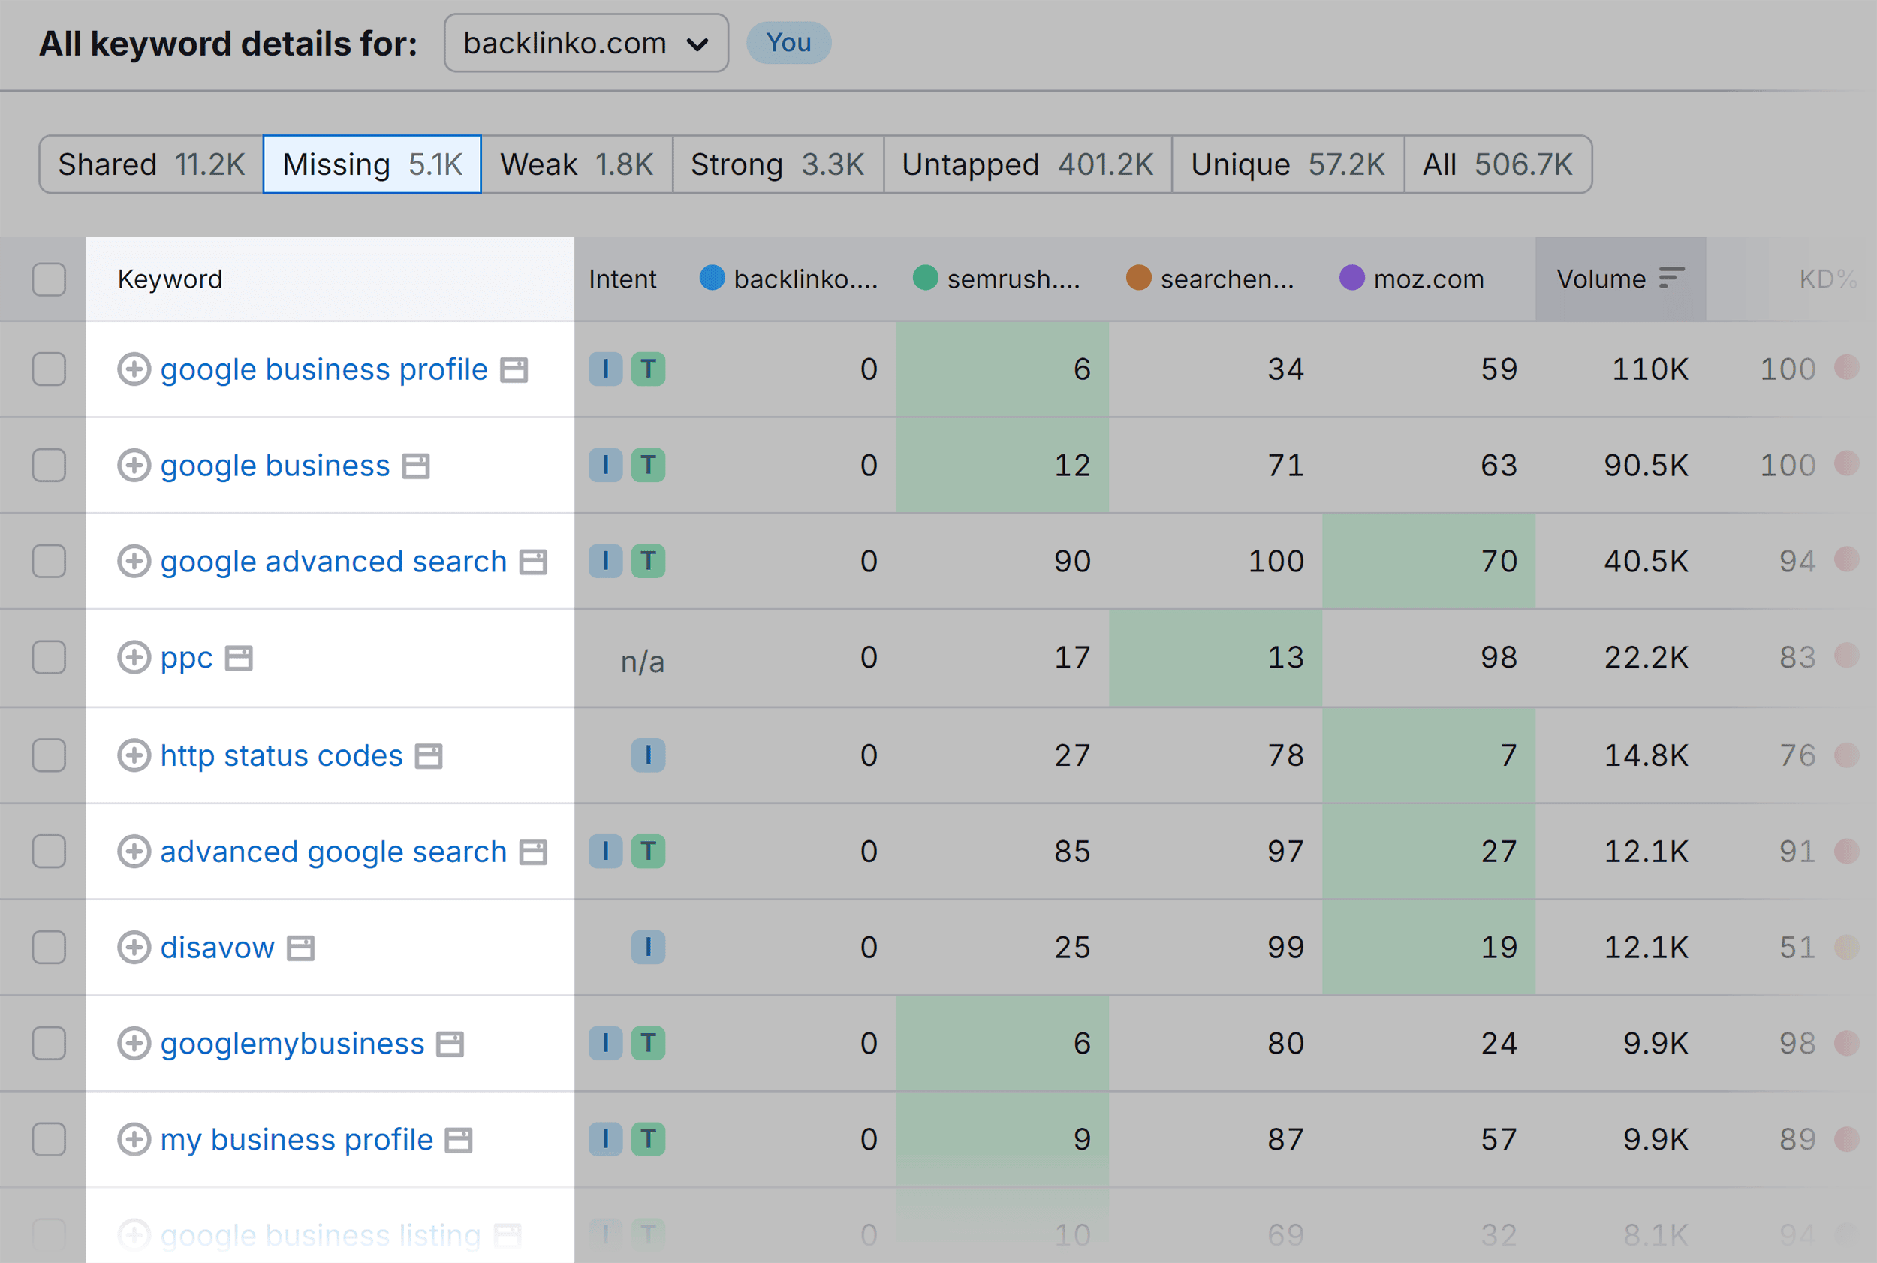Tick the checkbox for google advanced search row
The width and height of the screenshot is (1877, 1263).
pos(48,562)
